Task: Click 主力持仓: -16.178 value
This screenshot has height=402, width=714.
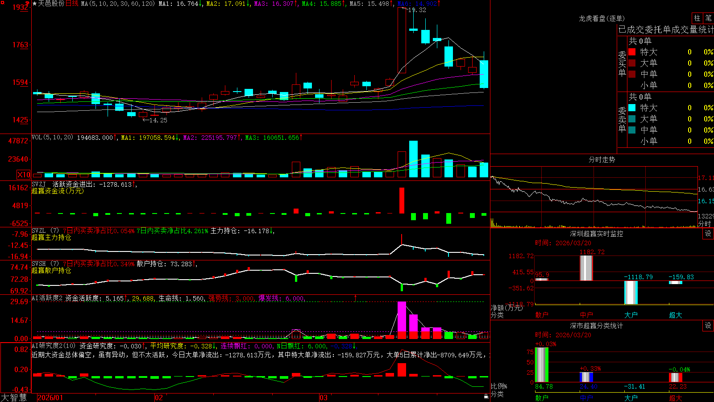Action: click(242, 230)
